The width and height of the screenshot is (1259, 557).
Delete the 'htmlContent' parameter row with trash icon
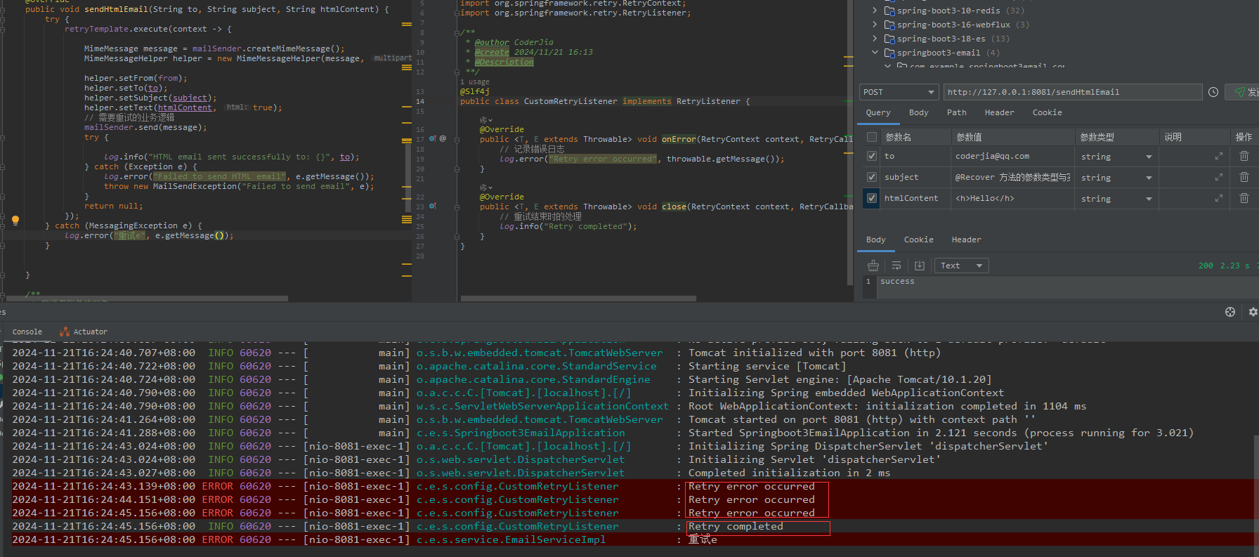pyautogui.click(x=1244, y=198)
